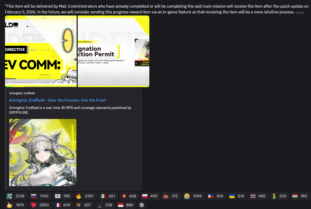Add the fire emoji reaction showing 5391

(x=86, y=196)
